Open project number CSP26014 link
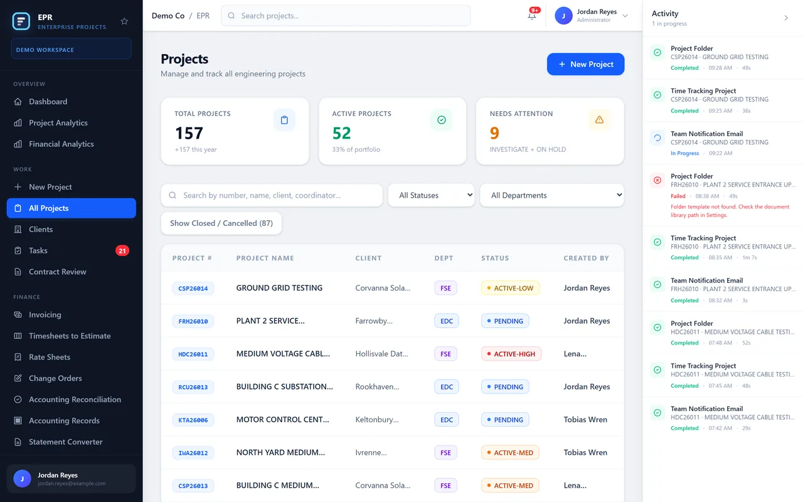Viewport: 803px width, 502px height. click(193, 289)
